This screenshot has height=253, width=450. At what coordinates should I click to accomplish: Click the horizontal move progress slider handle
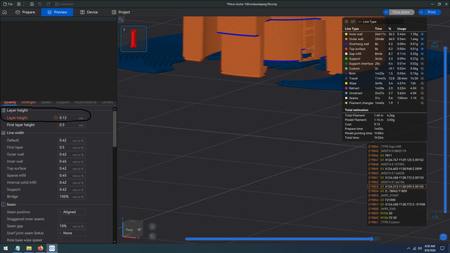coord(371,239)
